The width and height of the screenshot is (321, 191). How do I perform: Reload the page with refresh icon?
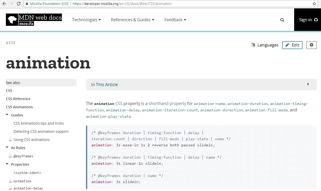pyautogui.click(x=19, y=4)
